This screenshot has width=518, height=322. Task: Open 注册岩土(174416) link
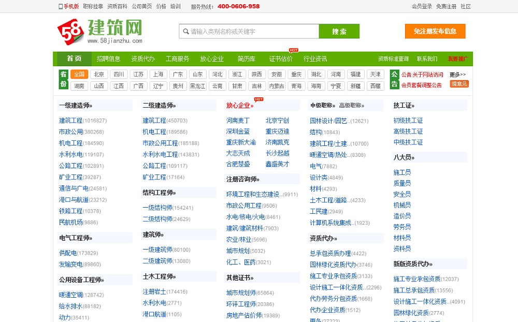pos(165,291)
